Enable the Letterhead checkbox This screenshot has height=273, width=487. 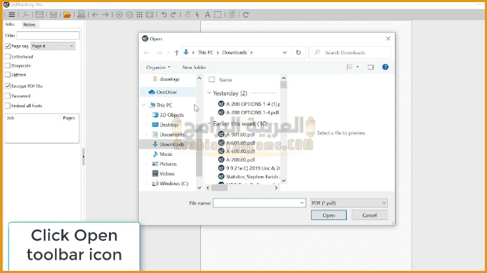(x=8, y=56)
